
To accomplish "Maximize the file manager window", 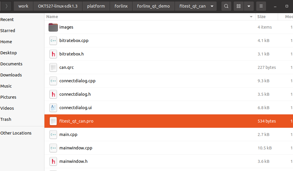I will (287, 6).
